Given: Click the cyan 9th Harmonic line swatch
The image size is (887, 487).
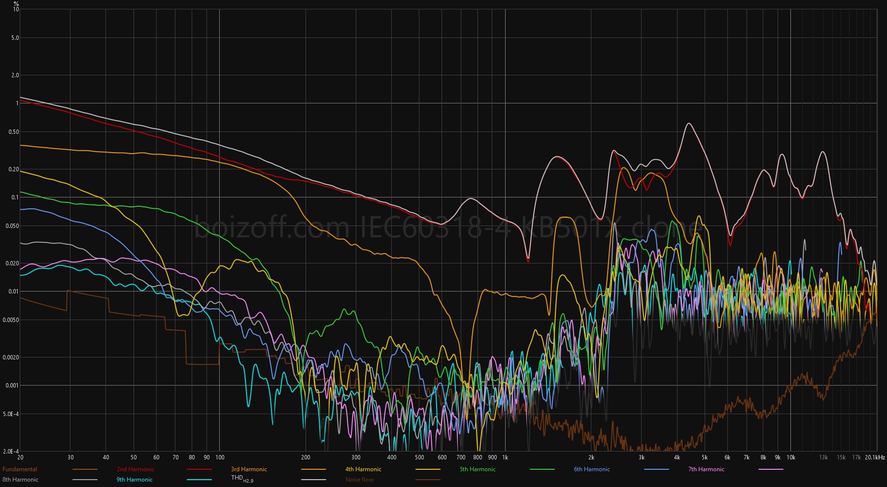Looking at the screenshot, I should pyautogui.click(x=199, y=480).
